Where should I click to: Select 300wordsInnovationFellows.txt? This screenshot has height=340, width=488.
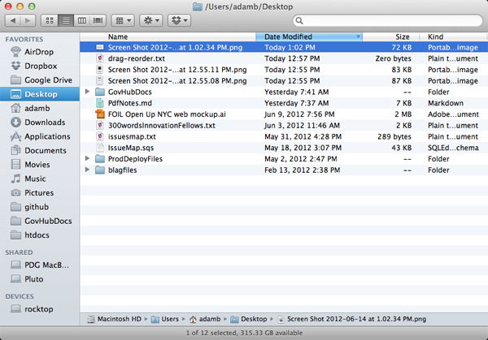pos(284,126)
